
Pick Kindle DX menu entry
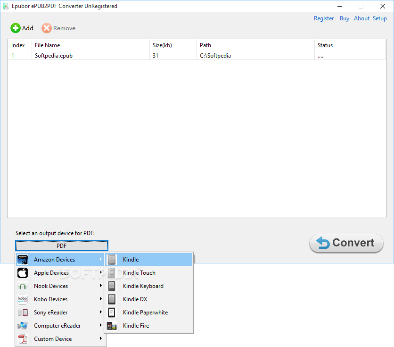(149, 299)
